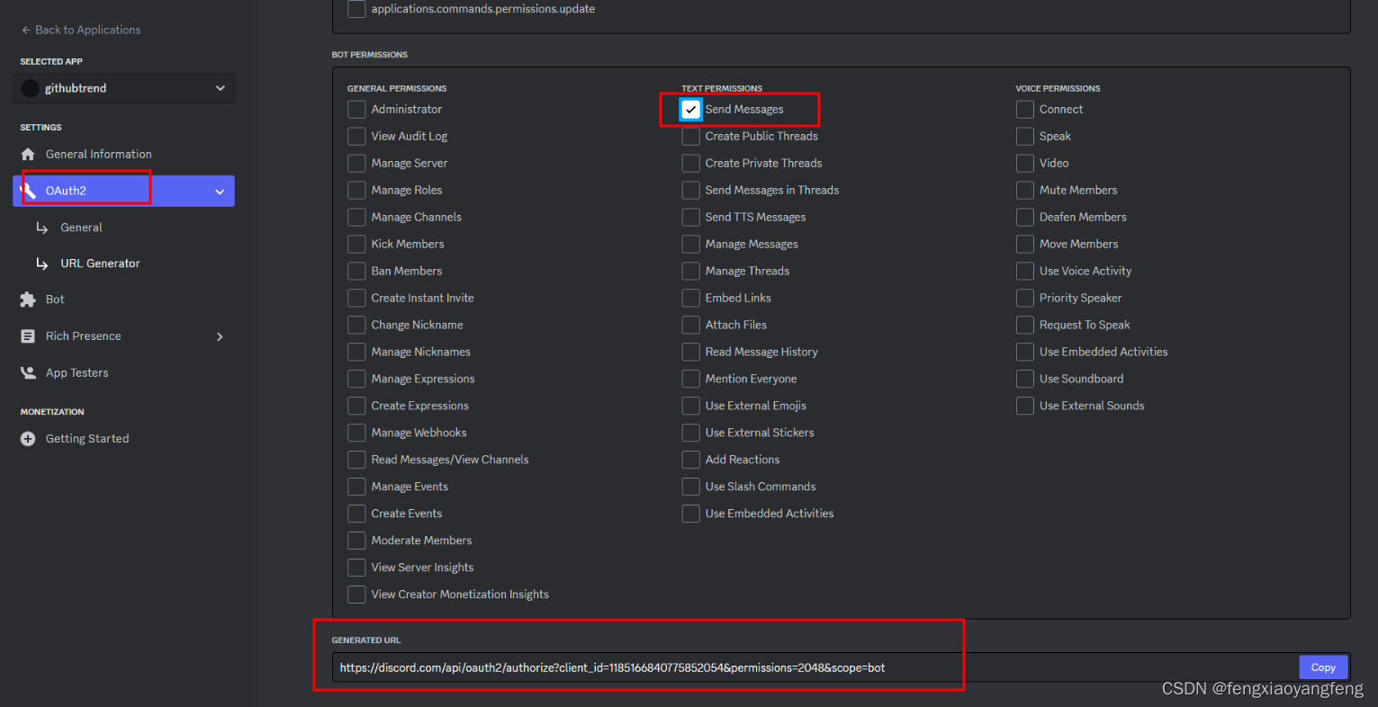Screen dimensions: 1378x707
Task: Enable Read Message History permission
Action: 690,352
